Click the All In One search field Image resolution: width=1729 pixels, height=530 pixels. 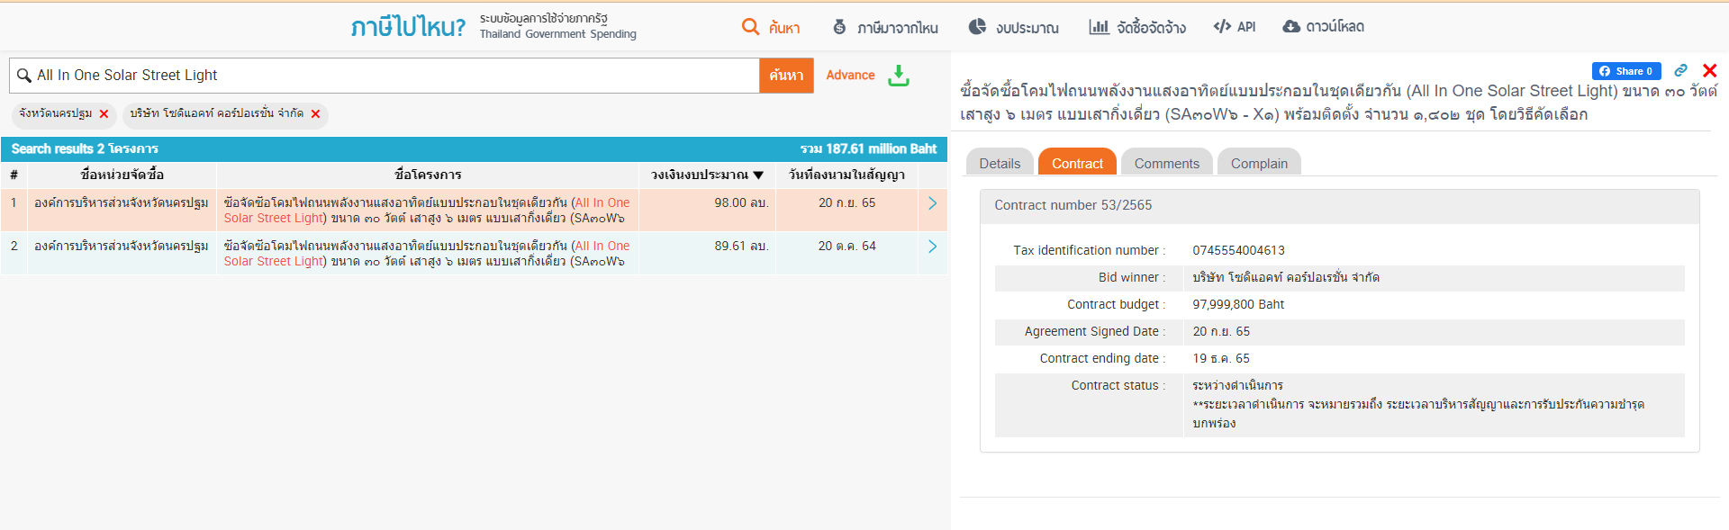(396, 76)
